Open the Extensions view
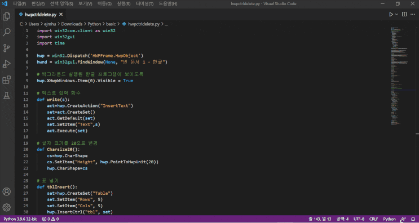This screenshot has width=419, height=223. tap(6, 80)
